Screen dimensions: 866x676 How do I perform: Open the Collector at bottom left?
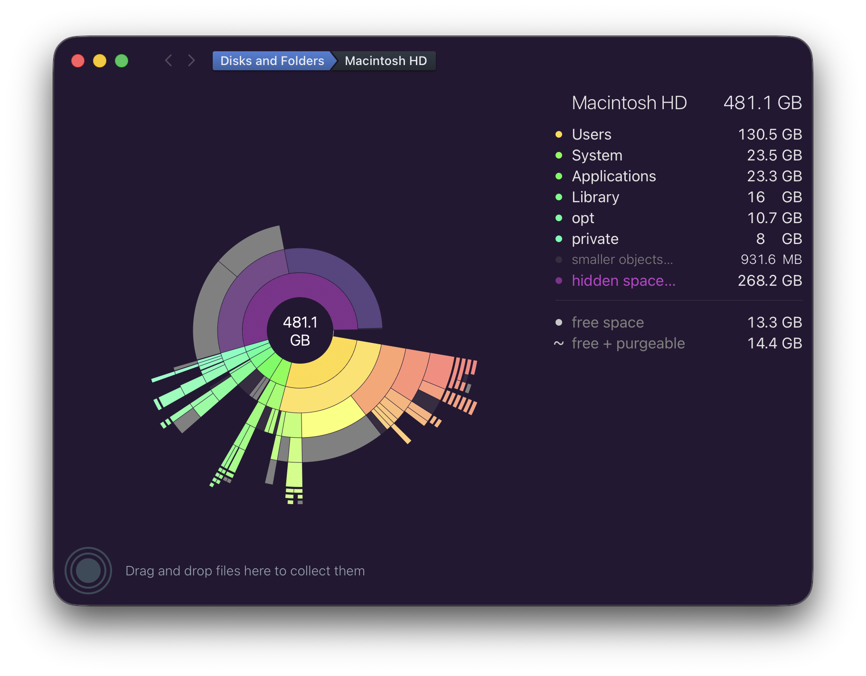click(88, 570)
